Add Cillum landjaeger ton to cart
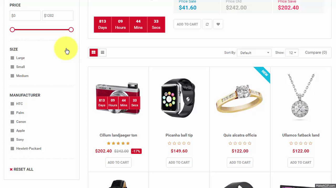 pos(118,162)
